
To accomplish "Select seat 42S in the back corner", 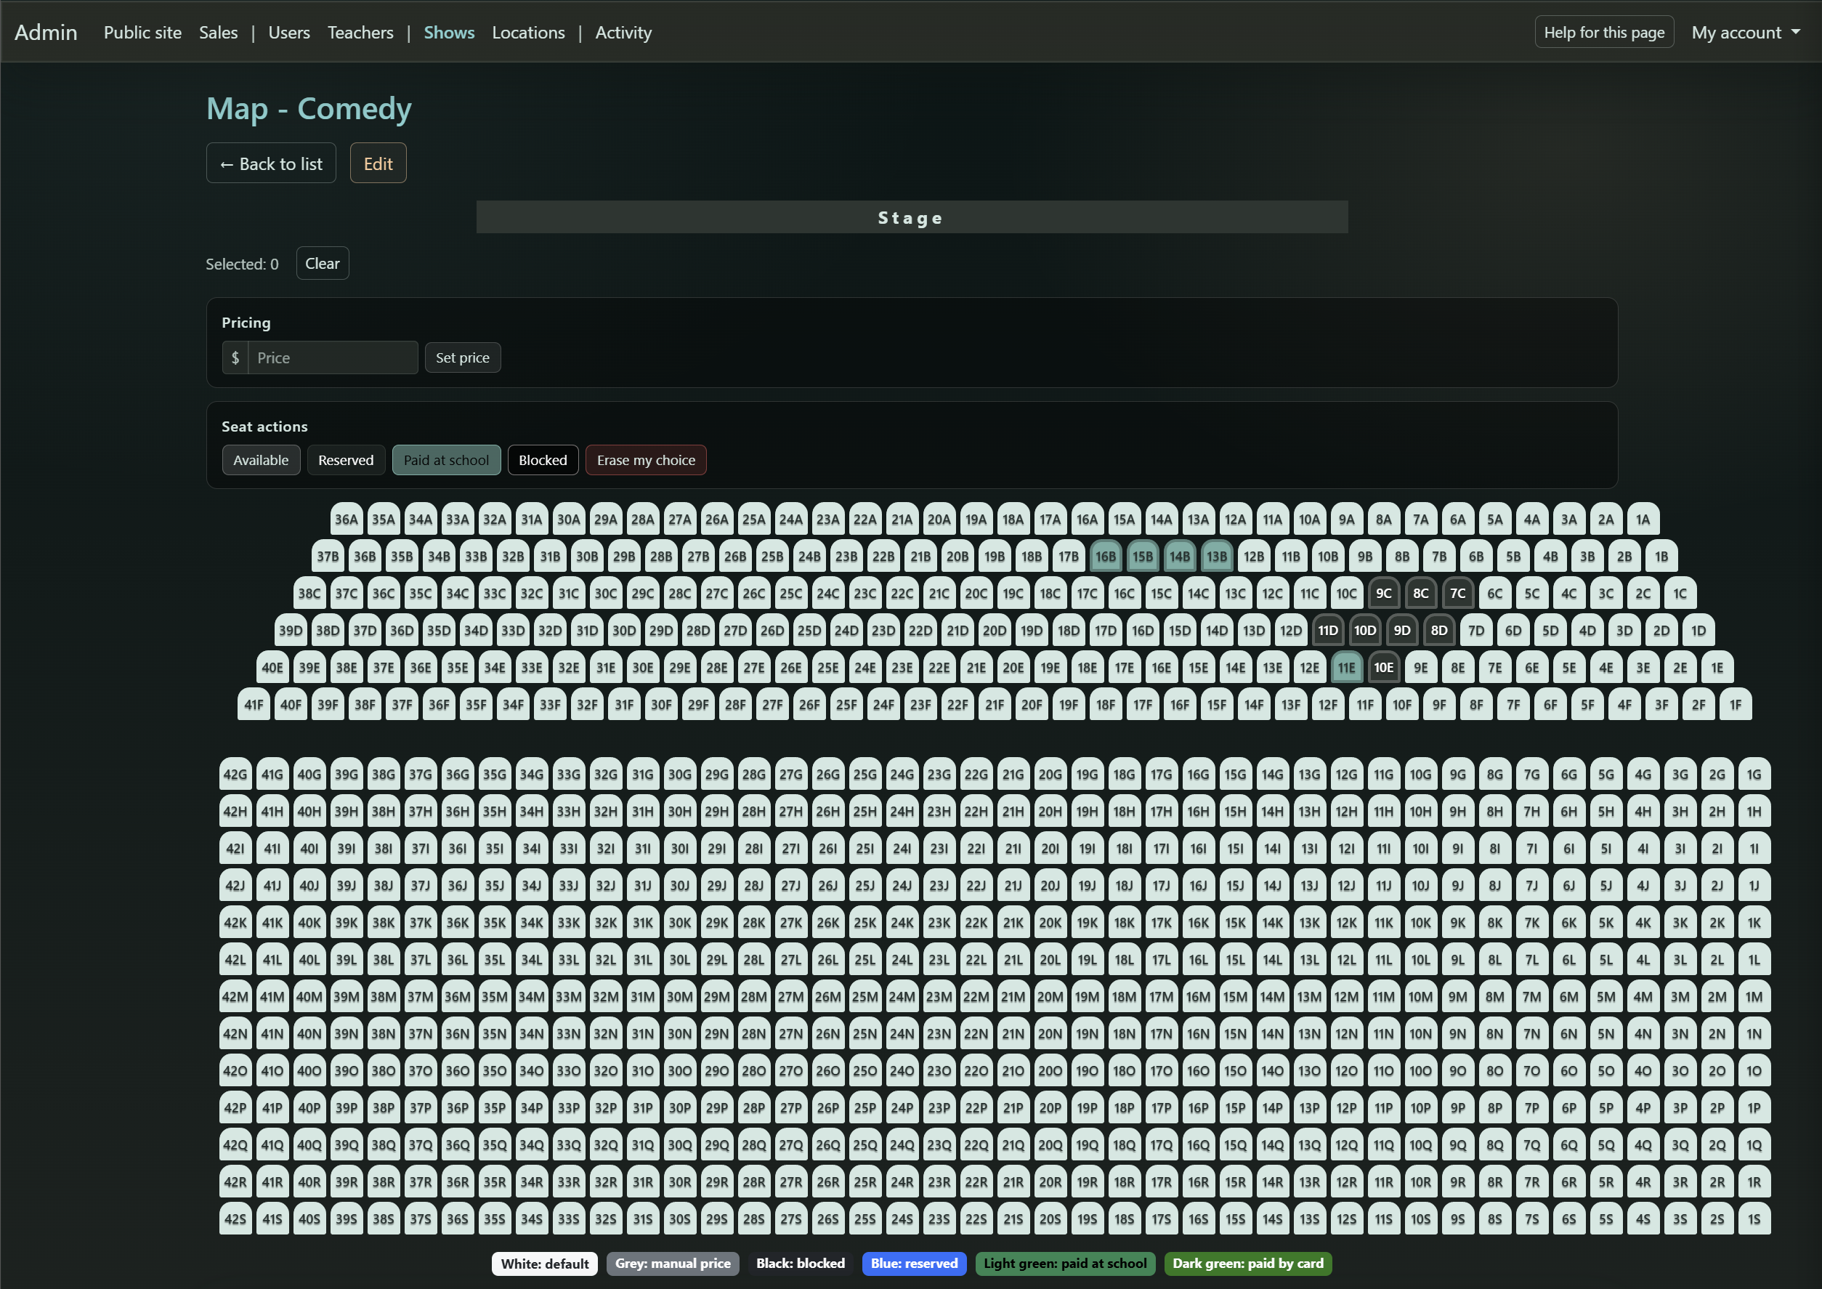I will [235, 1219].
